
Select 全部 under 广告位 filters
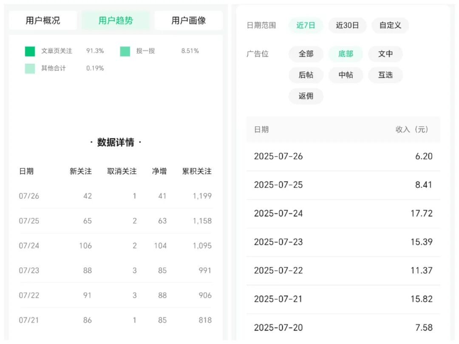[x=306, y=54]
